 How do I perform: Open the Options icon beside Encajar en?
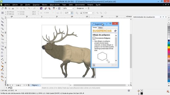(x=89, y=8)
